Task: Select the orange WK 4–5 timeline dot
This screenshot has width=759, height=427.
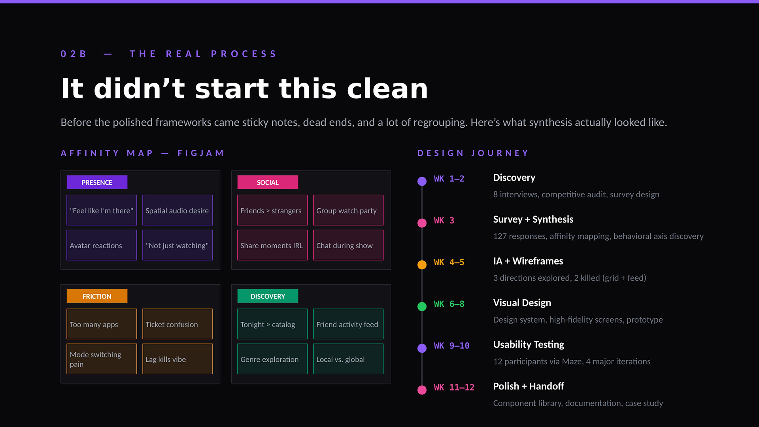Action: click(422, 265)
